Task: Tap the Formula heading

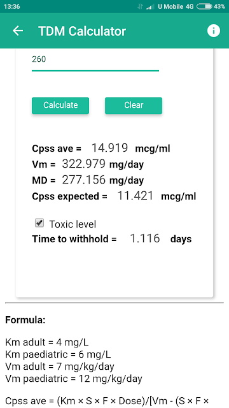Action: point(25,320)
